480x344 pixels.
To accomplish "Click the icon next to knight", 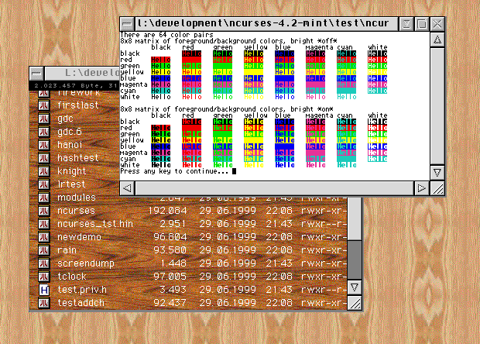I will [x=44, y=171].
